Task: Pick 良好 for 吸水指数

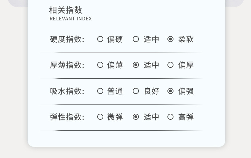Action: point(136,91)
